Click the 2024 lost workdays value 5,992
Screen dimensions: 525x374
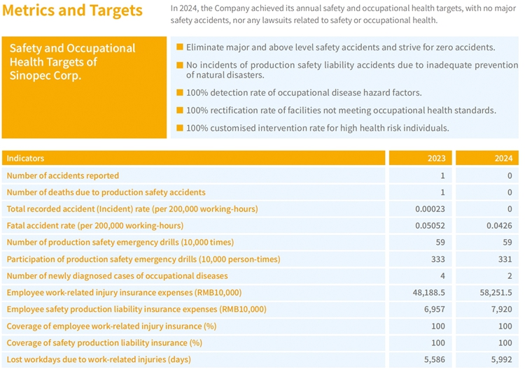503,359
